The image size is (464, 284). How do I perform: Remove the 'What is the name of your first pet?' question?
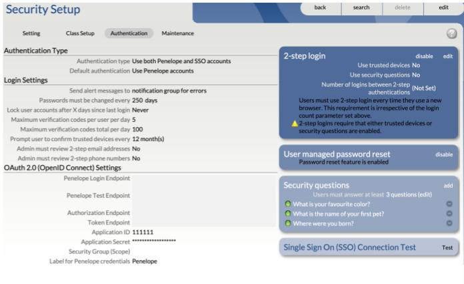tap(449, 213)
